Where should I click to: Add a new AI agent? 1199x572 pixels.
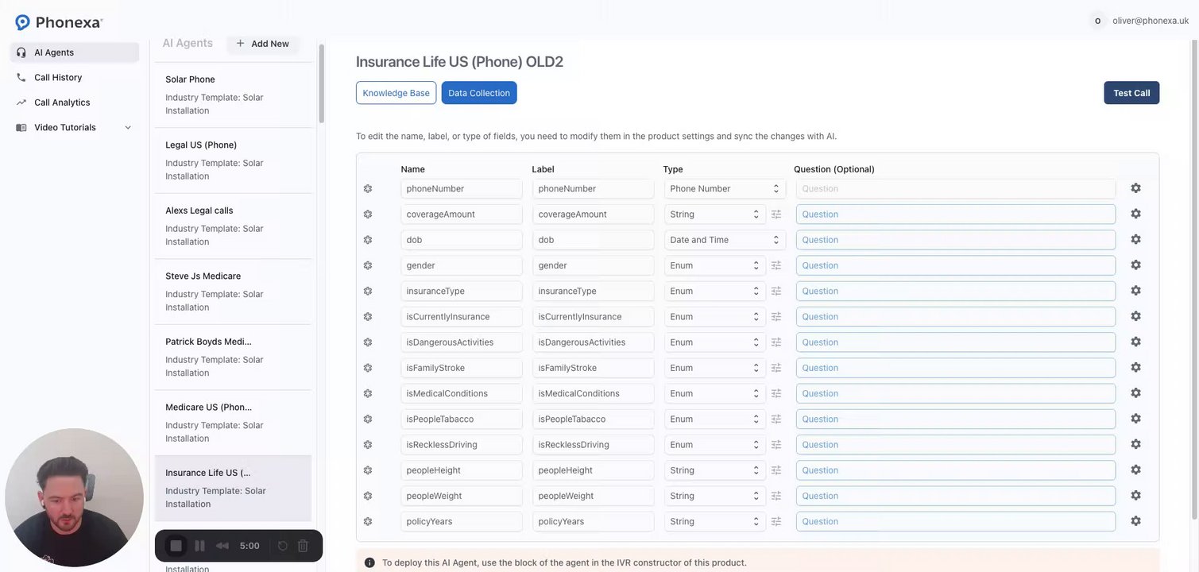(x=262, y=44)
